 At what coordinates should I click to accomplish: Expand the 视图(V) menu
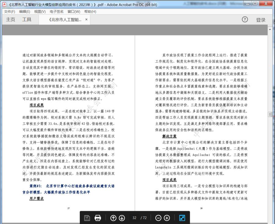(40, 12)
